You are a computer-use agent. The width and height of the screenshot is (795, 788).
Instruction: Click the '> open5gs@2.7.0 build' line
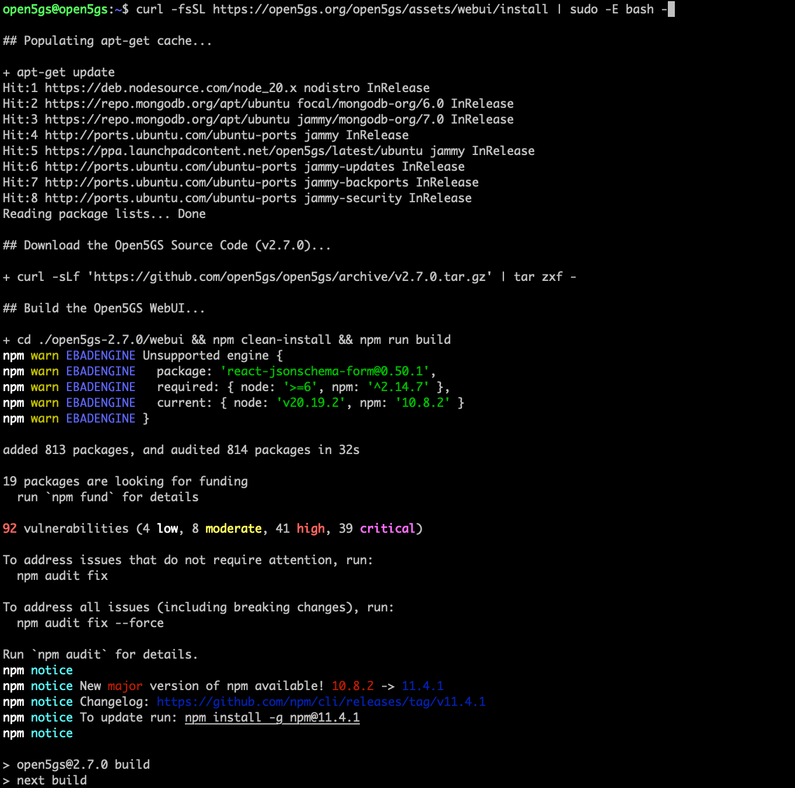coord(76,765)
